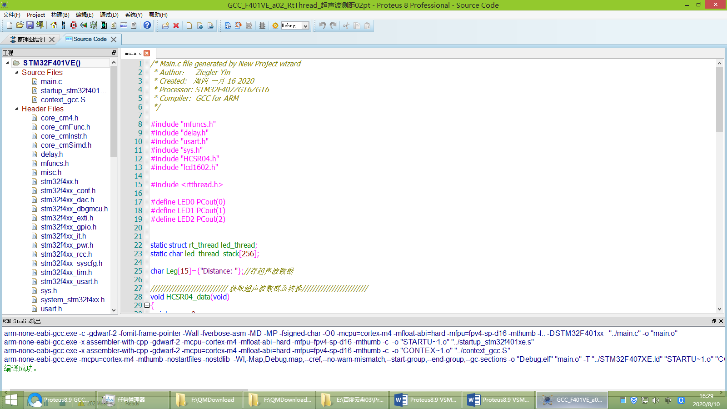Click the build project 010 icon
The width and height of the screenshot is (727, 409).
[228, 25]
